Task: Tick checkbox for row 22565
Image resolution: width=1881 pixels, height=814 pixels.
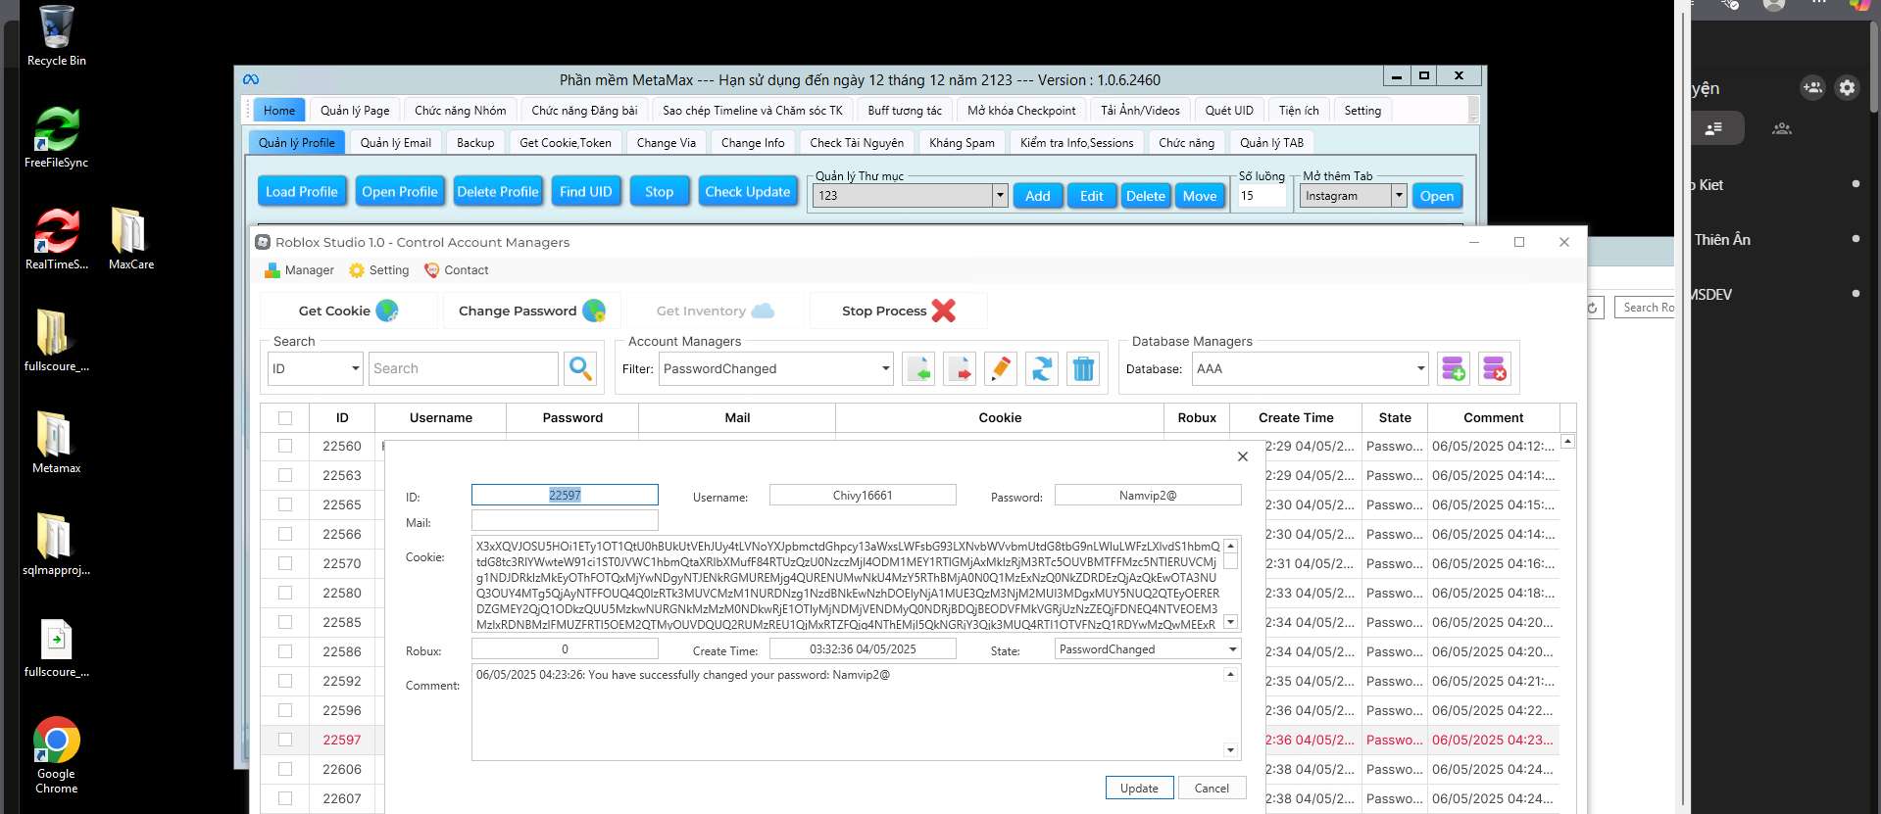Action: pos(285,504)
